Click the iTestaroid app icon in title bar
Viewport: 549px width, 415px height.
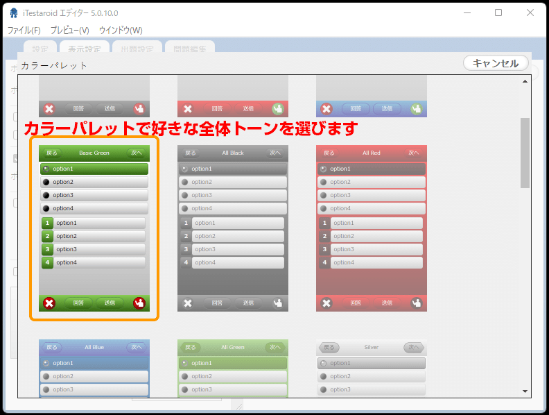pos(14,13)
